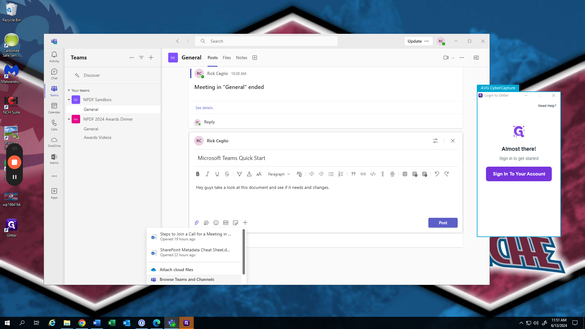Screen dimensions: 585x329
Task: Insert a link in the post
Action: click(x=363, y=174)
